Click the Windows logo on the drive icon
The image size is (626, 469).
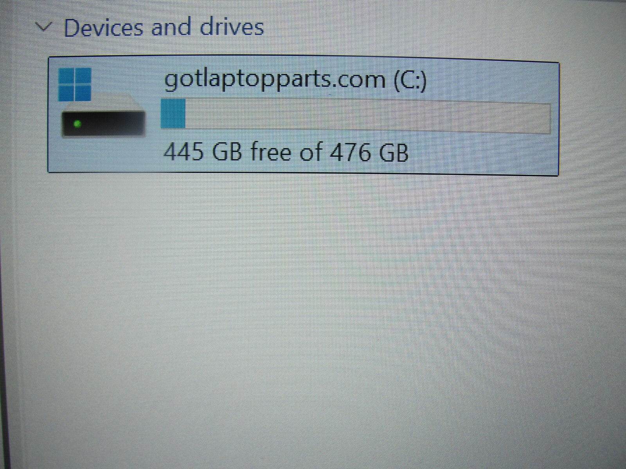(x=75, y=84)
